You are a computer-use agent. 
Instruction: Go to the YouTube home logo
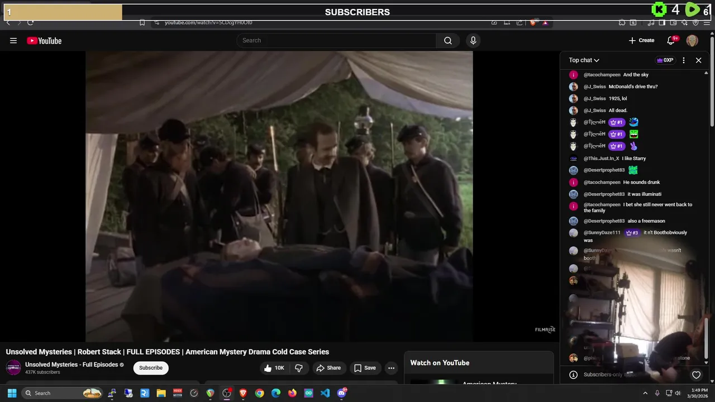44,40
